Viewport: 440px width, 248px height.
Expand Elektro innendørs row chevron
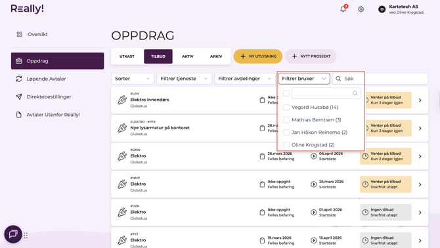tap(420, 100)
